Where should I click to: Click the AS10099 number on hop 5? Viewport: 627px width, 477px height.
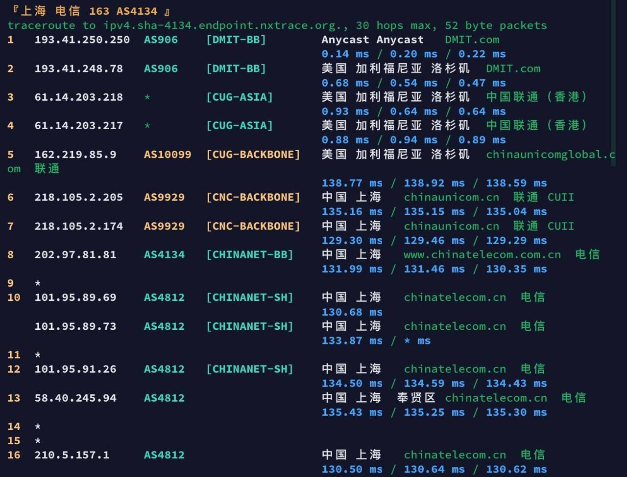pos(167,154)
